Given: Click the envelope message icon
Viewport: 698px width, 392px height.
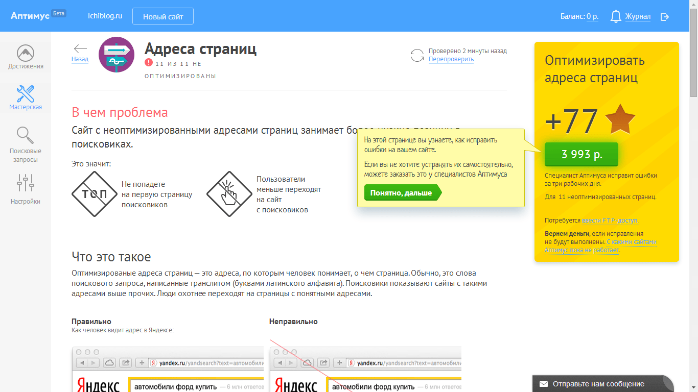Looking at the screenshot, I should tap(544, 384).
